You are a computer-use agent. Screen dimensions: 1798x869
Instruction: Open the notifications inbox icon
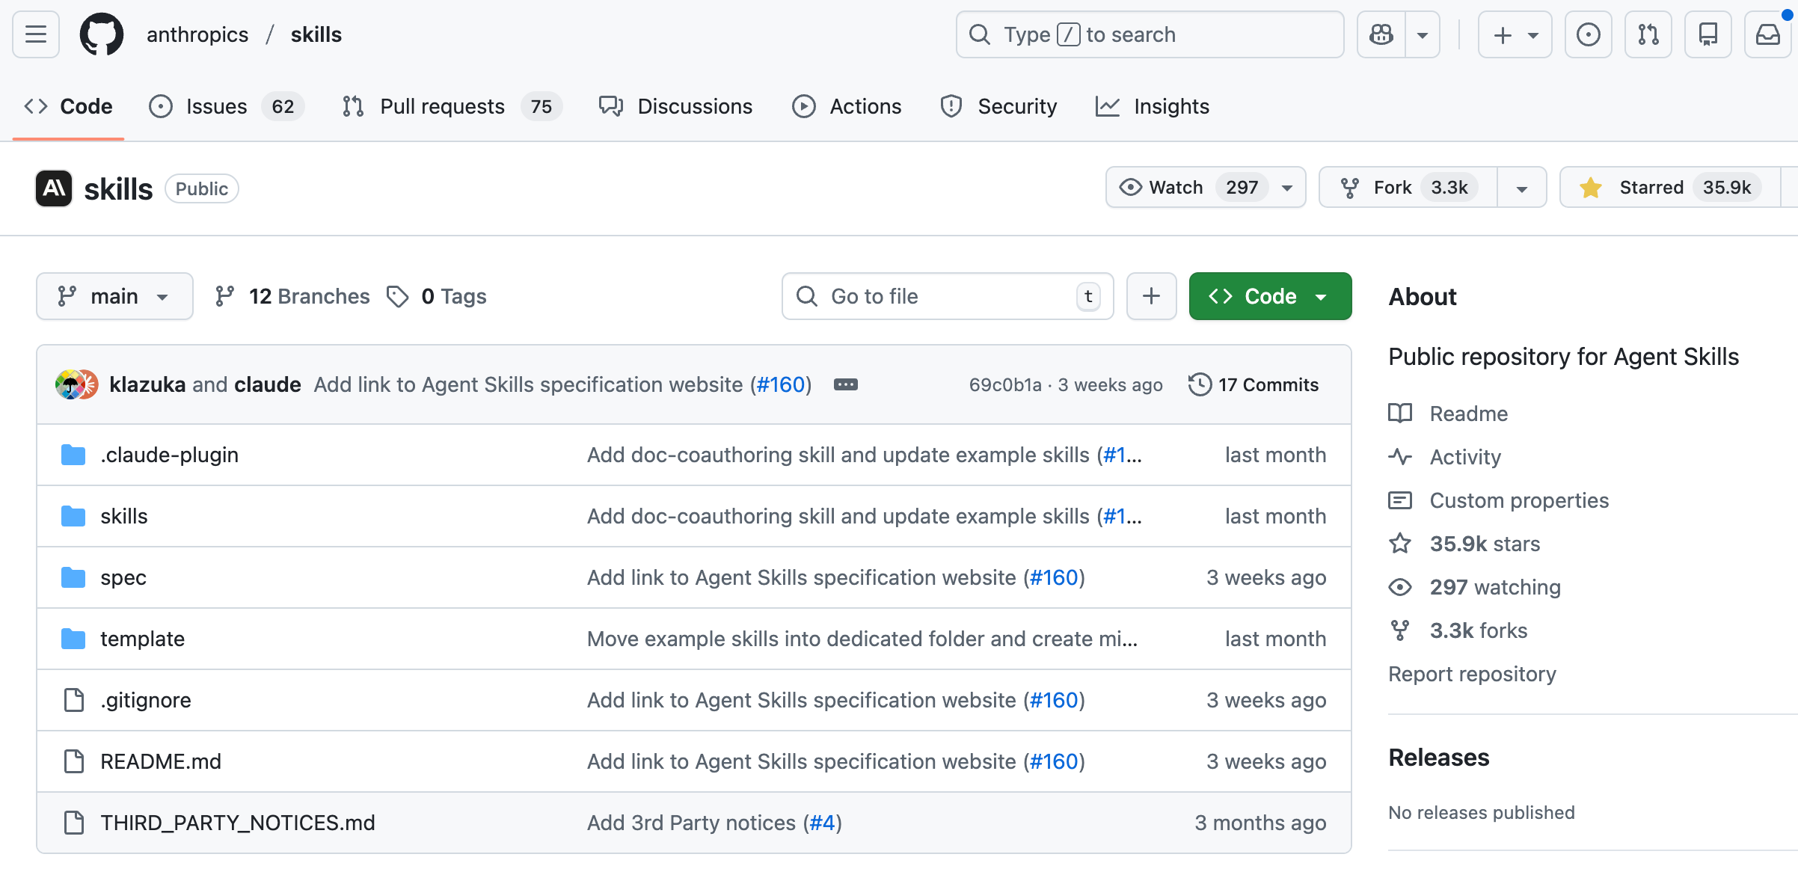click(1767, 34)
